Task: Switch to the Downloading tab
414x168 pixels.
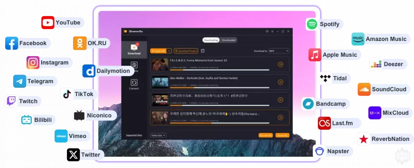Action: click(x=211, y=40)
